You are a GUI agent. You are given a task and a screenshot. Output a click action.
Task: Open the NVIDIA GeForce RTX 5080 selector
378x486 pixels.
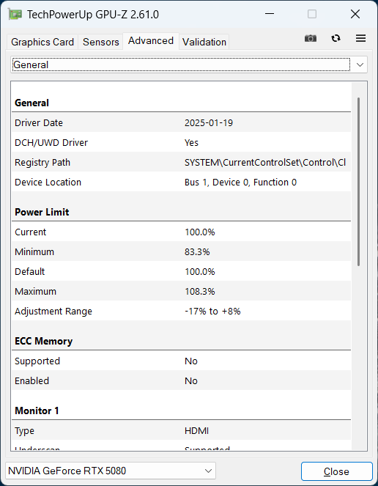coord(111,471)
